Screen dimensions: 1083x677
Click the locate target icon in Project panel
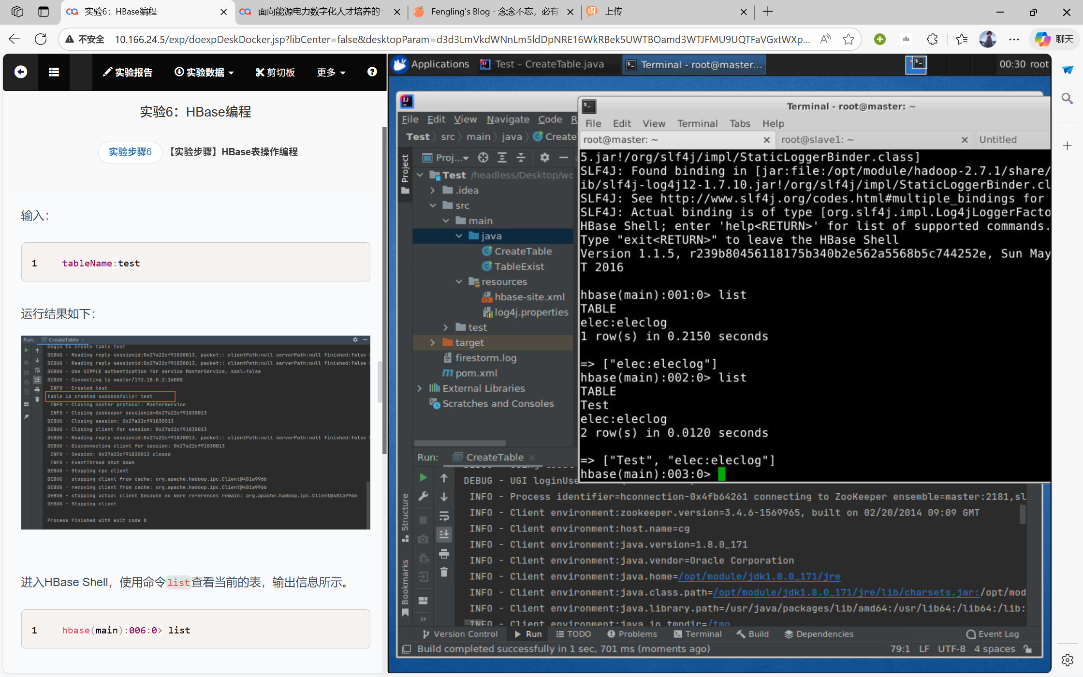483,158
